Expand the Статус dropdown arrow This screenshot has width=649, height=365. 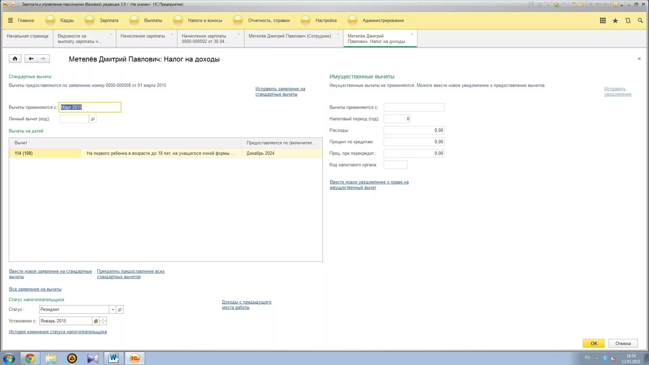point(113,310)
